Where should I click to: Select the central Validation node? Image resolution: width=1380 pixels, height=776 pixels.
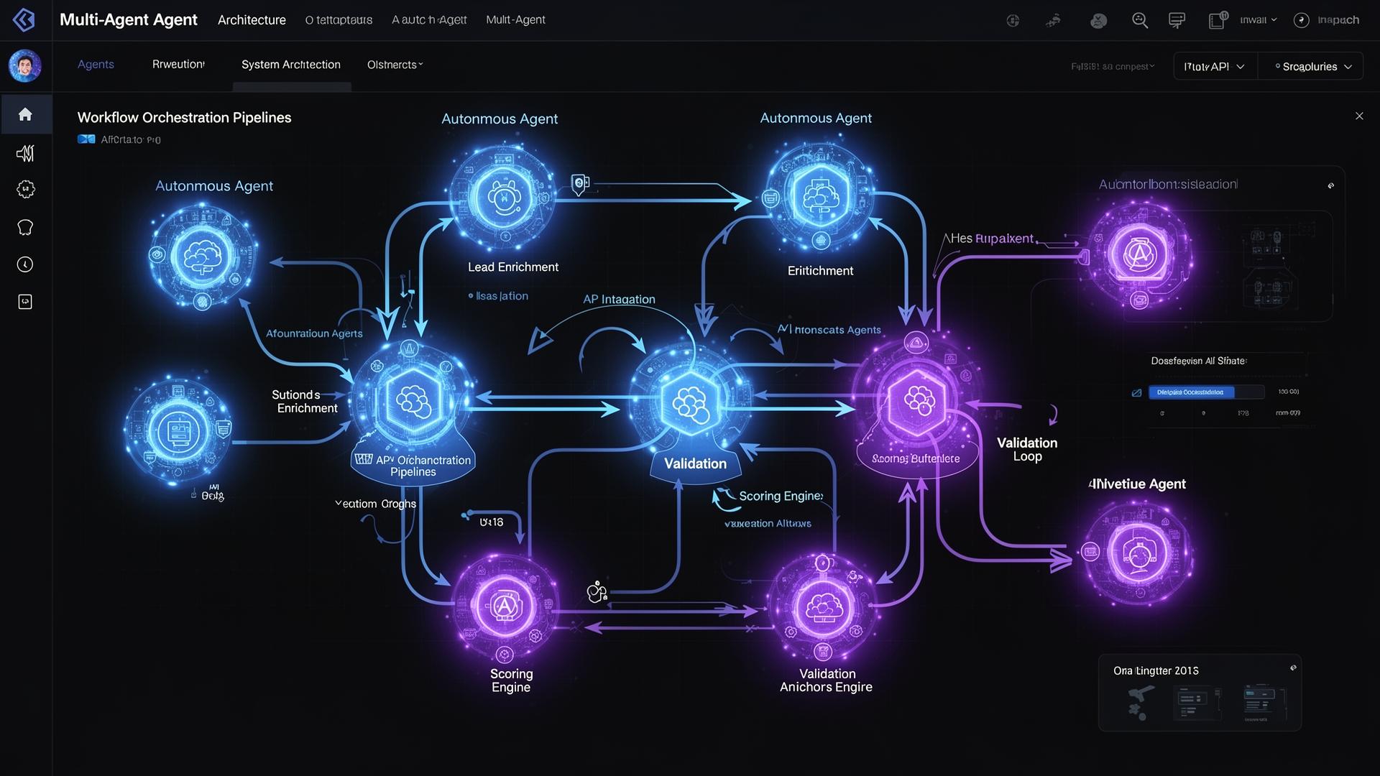click(690, 402)
